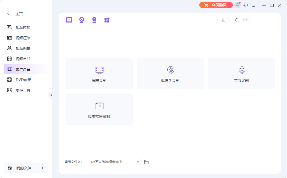Click inside the search input field
This screenshot has width=287, height=178.
[x=255, y=20]
